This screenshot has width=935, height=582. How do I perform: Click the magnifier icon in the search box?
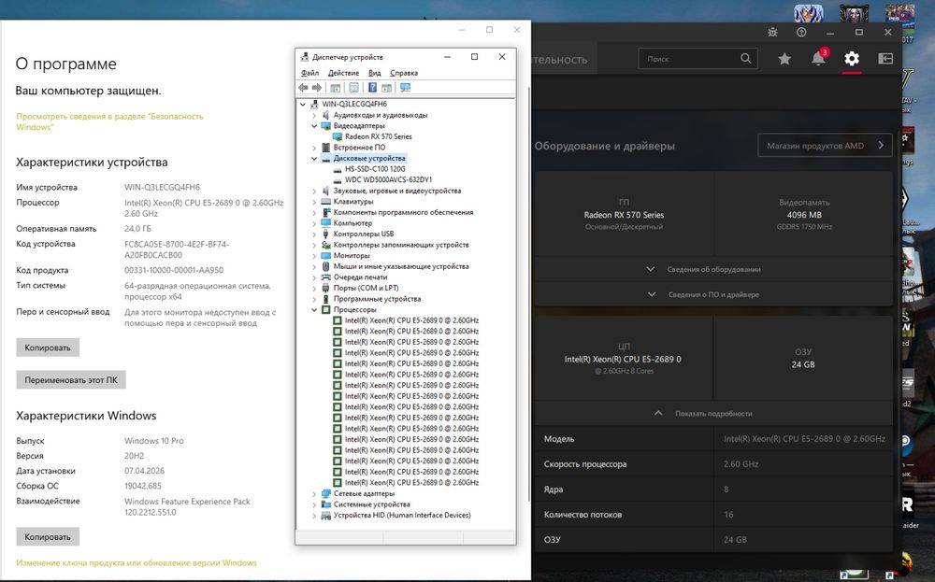[x=746, y=59]
